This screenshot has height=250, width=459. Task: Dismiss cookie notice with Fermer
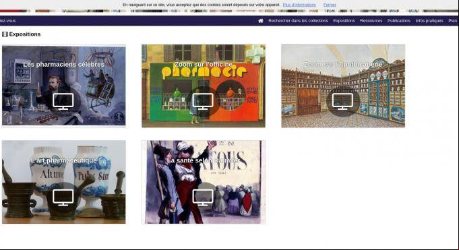click(x=330, y=5)
